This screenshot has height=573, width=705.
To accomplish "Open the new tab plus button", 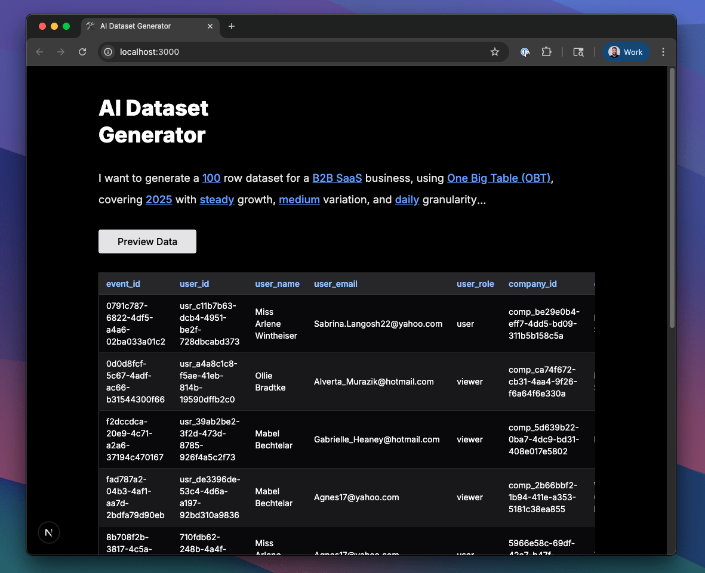I will pyautogui.click(x=232, y=26).
